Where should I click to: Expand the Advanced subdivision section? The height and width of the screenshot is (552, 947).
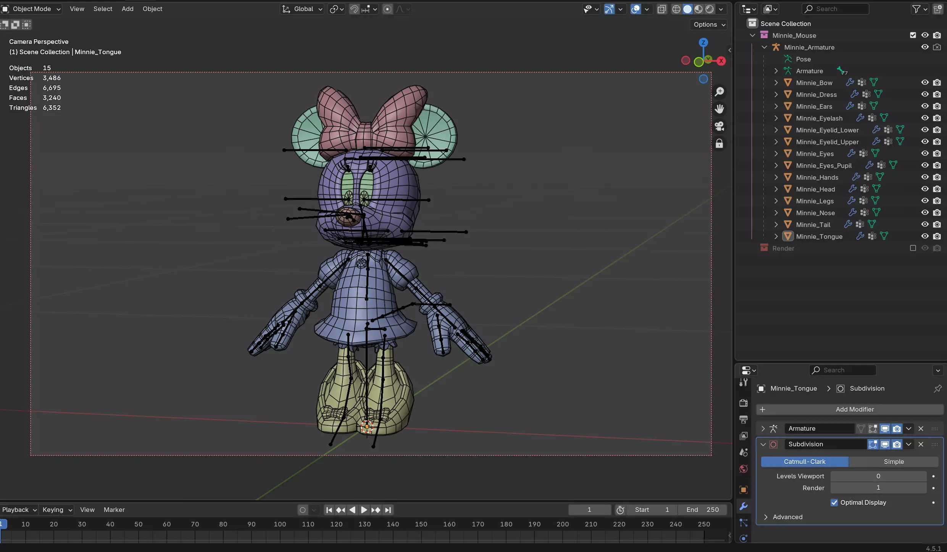pos(766,517)
